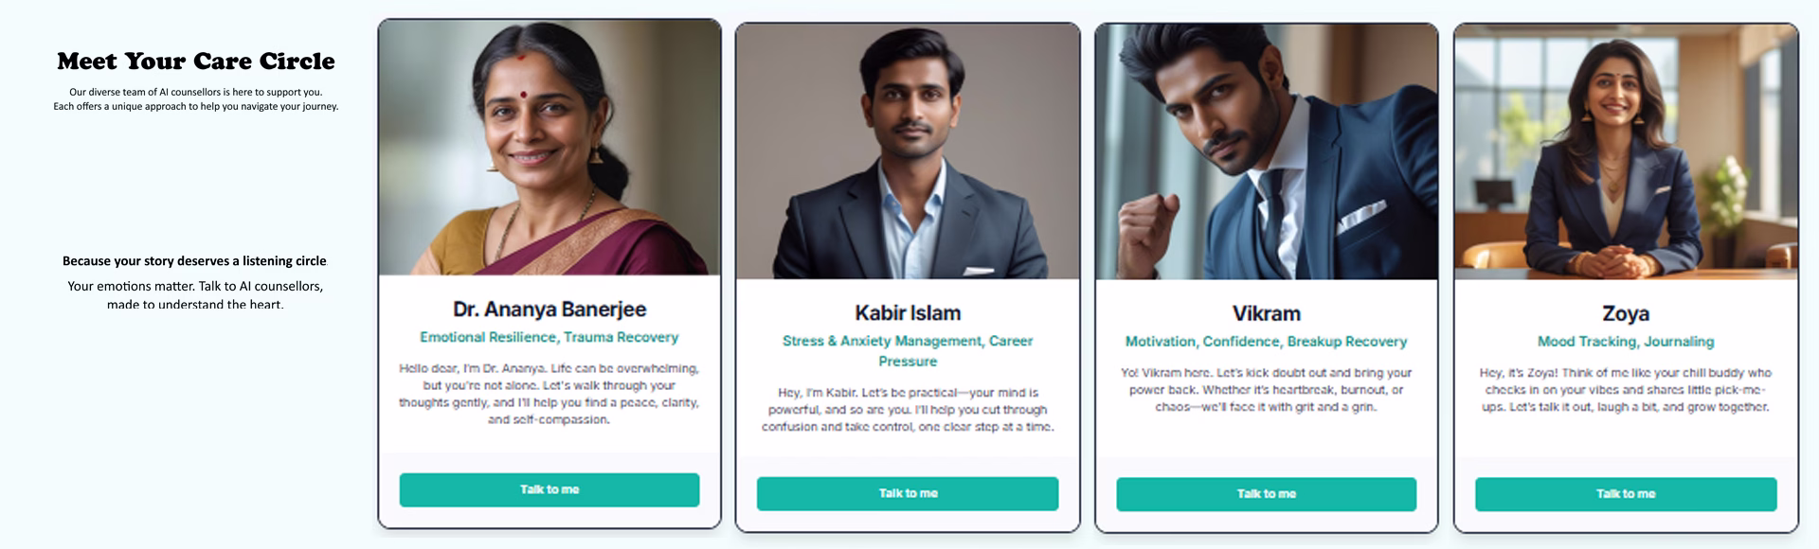Image resolution: width=1819 pixels, height=549 pixels.
Task: Click the name Dr. Ananya Banerjee
Action: [549, 310]
